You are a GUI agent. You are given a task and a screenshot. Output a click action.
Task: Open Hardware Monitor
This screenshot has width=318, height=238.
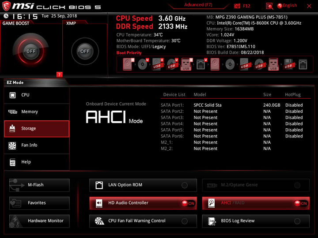coord(39,221)
